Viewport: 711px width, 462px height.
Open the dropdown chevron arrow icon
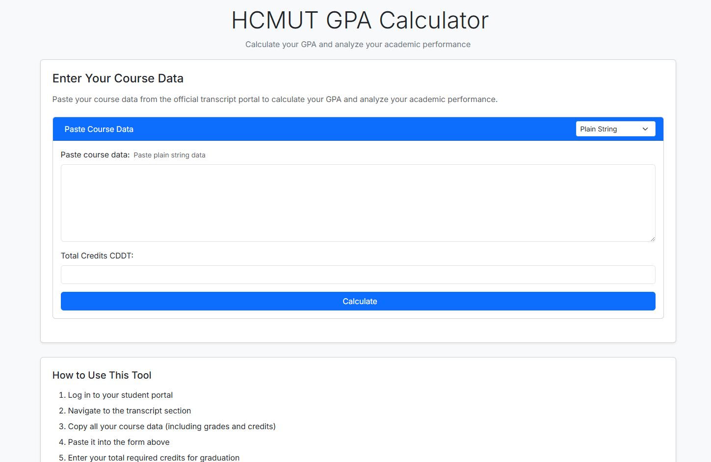pos(646,128)
